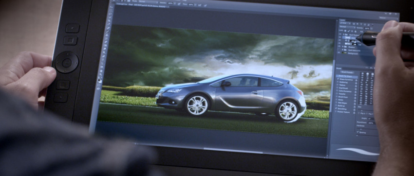Lock layer position icon

352,31
